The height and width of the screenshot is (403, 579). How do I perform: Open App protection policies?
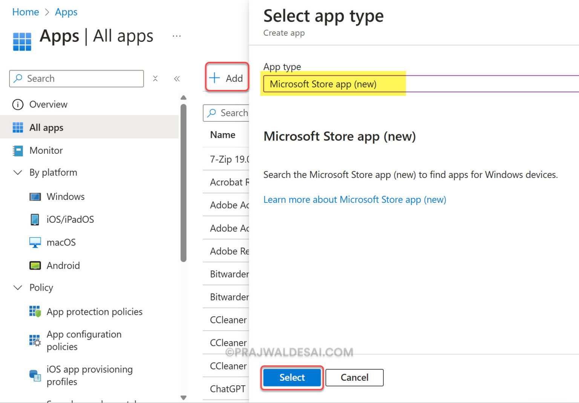click(x=95, y=312)
